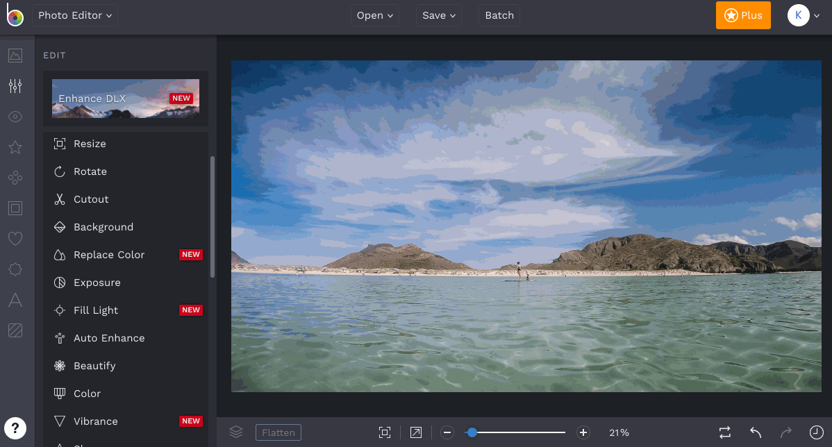Select the Replace Color tool

[x=126, y=255]
